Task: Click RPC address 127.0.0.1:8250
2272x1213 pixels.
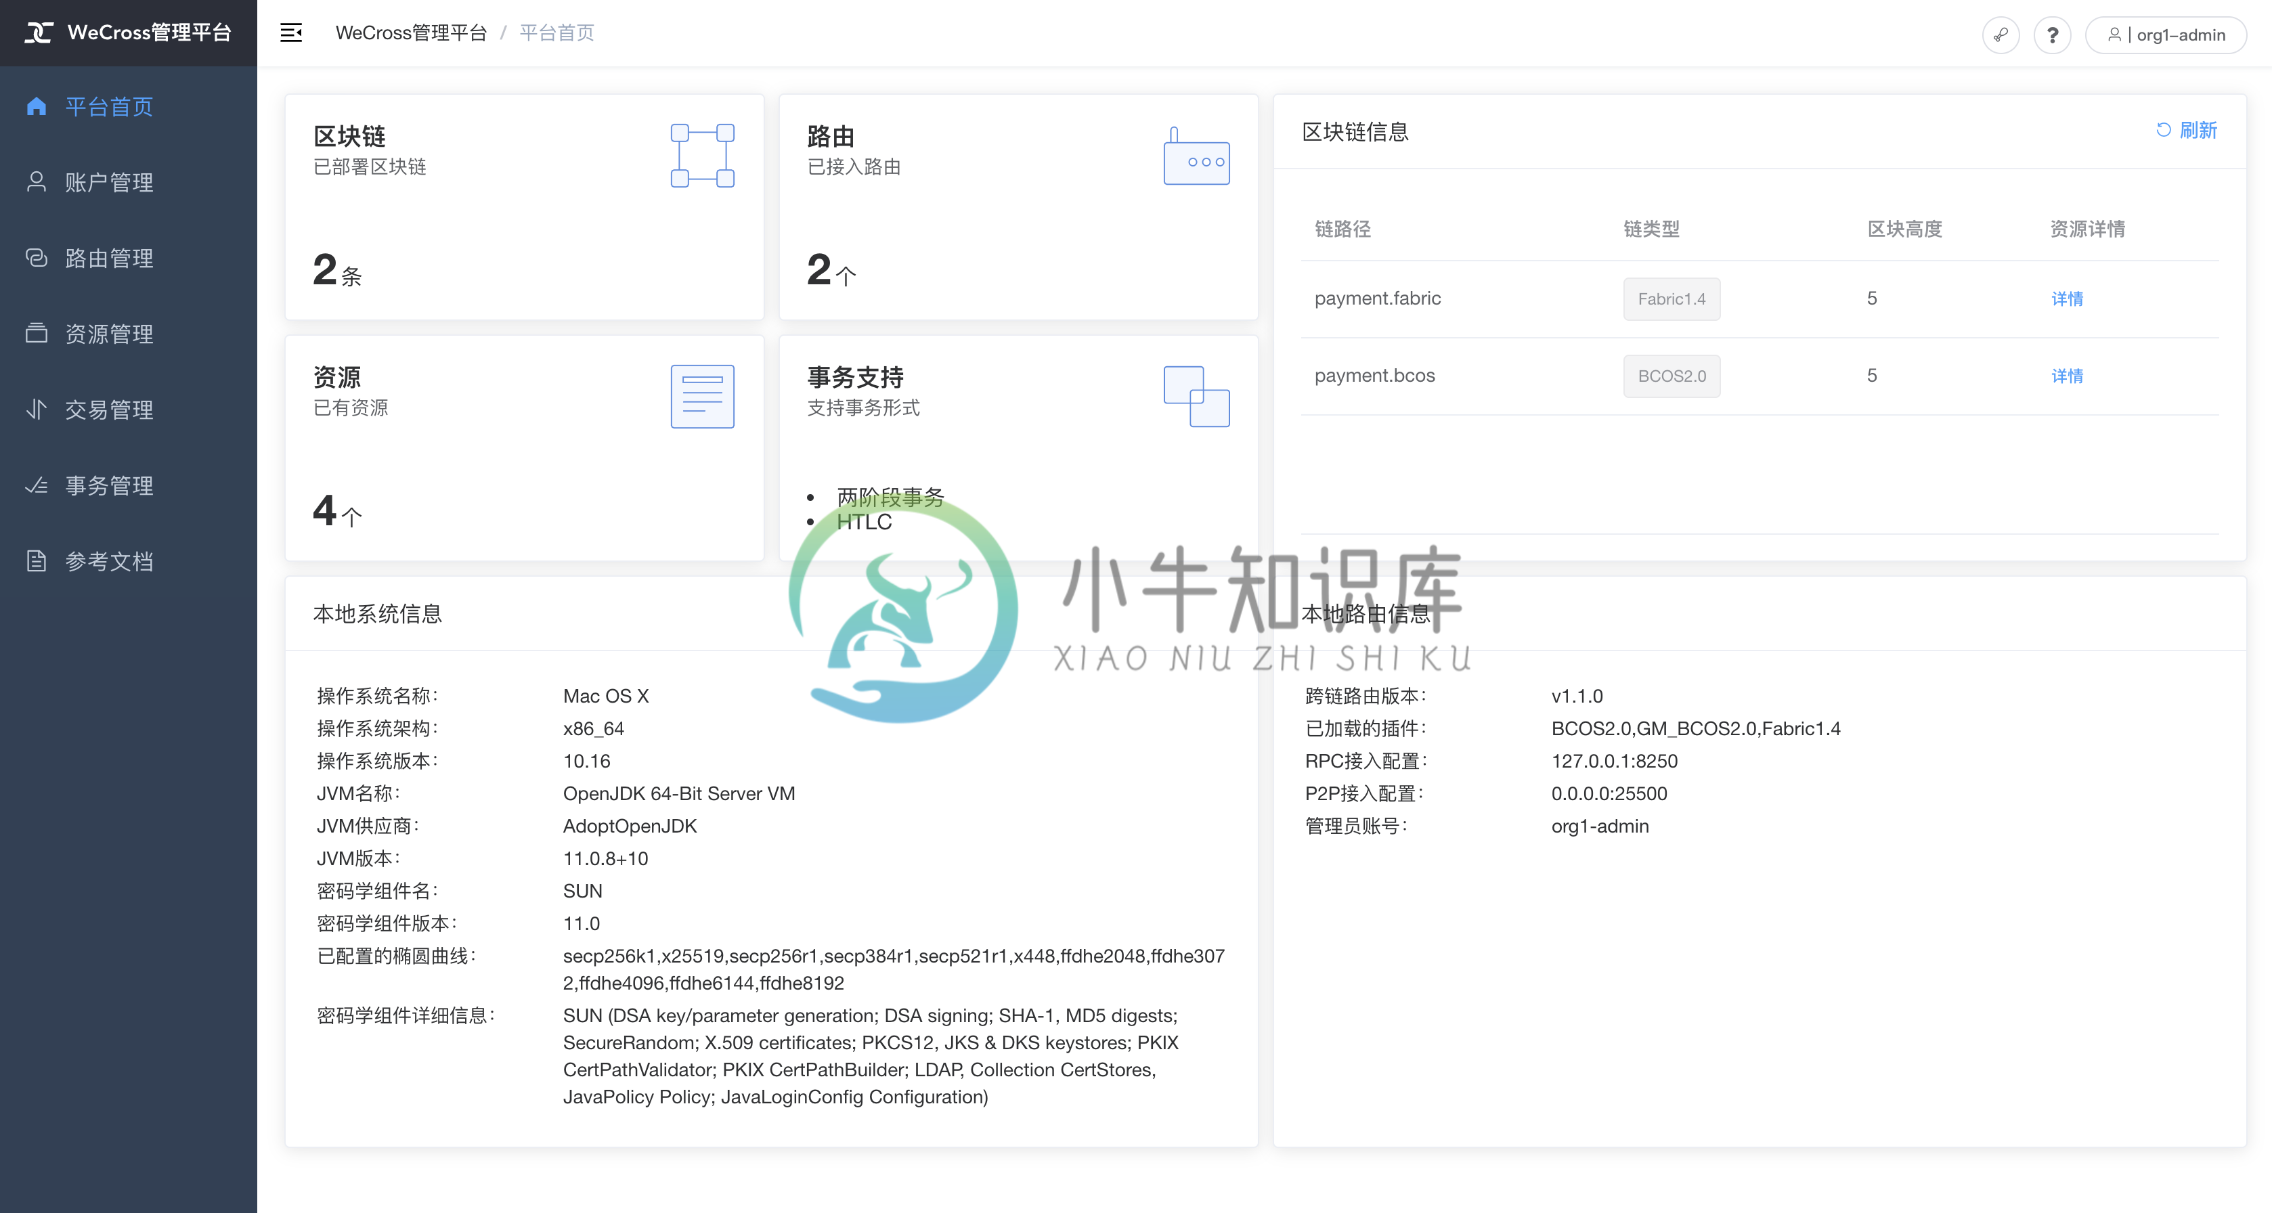Action: 1614,762
